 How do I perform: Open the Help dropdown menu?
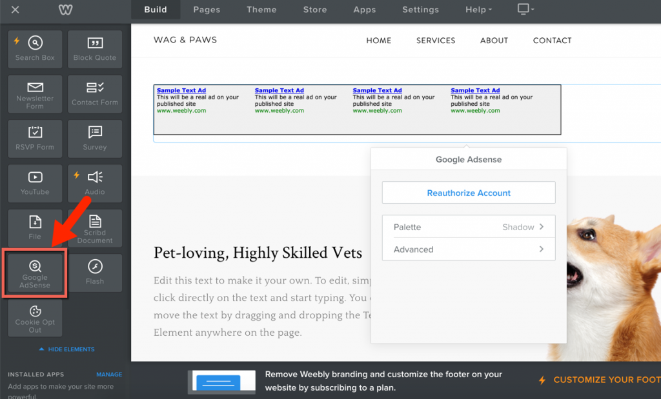tap(478, 10)
